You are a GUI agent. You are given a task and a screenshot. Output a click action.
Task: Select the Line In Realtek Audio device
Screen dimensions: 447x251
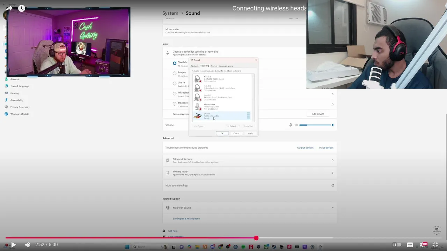[222, 116]
